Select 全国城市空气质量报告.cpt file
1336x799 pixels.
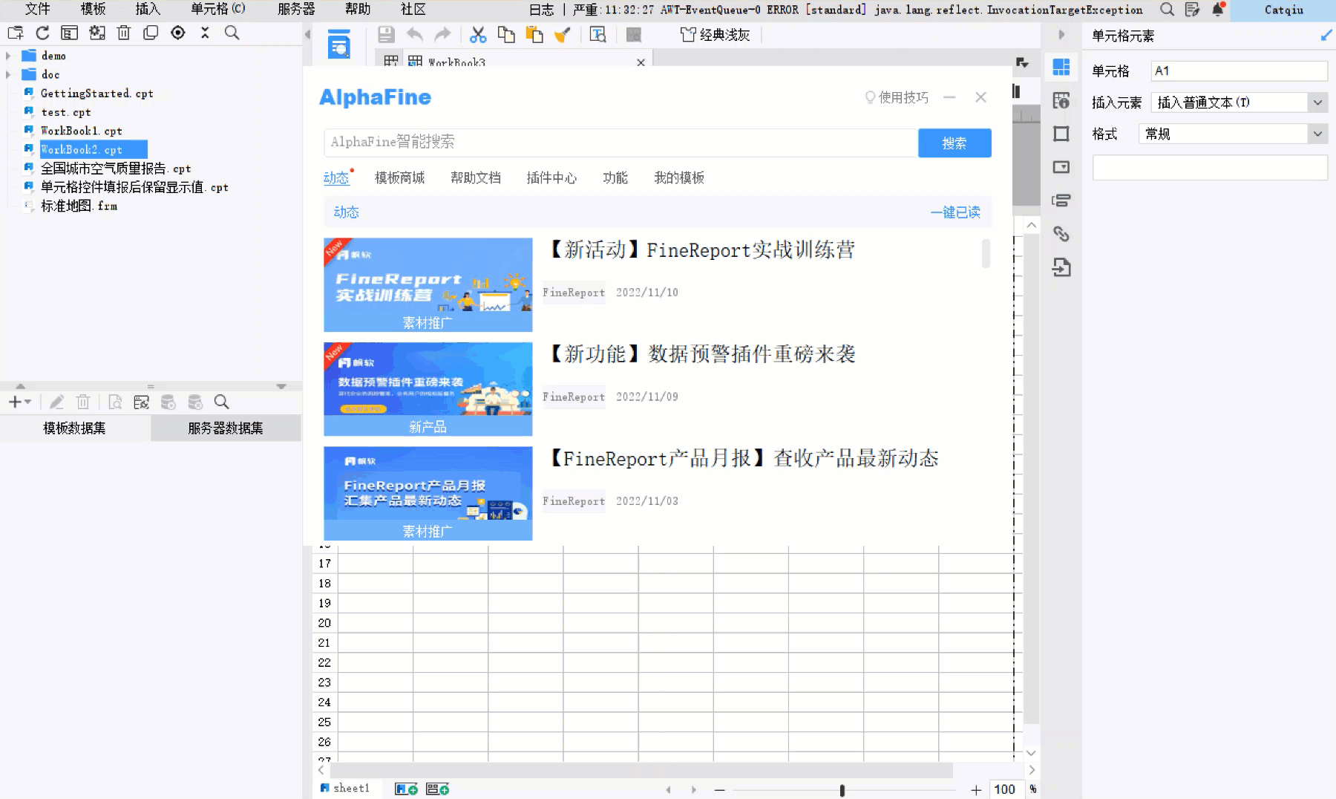pyautogui.click(x=115, y=169)
